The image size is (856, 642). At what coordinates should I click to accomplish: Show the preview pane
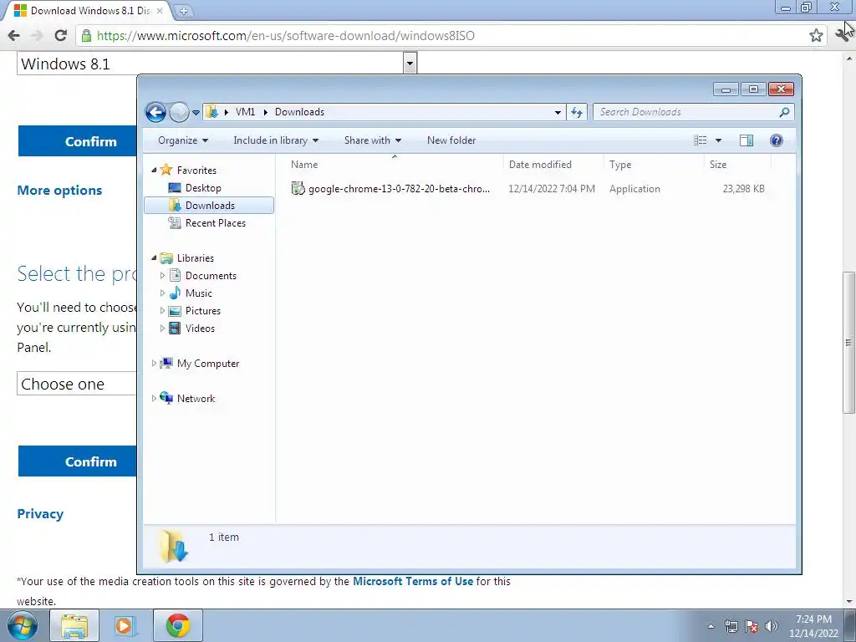[746, 140]
